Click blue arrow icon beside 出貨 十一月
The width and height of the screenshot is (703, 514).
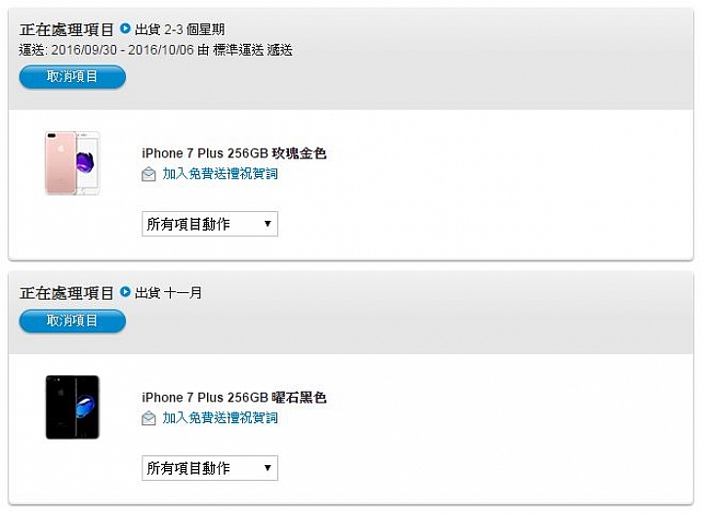tap(125, 292)
